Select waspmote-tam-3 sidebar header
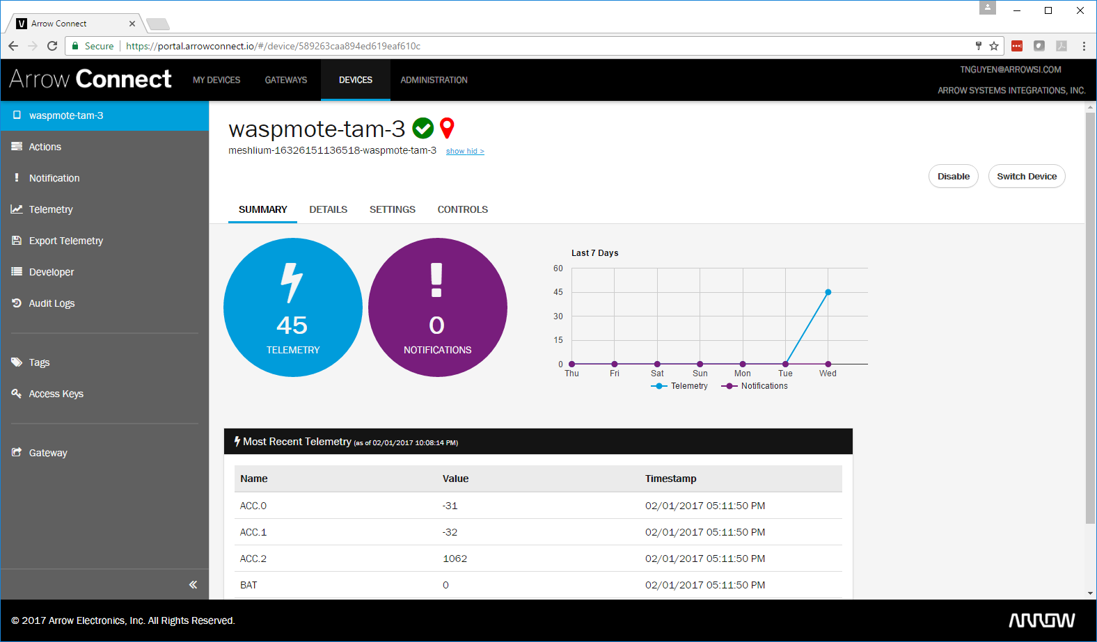Image resolution: width=1097 pixels, height=642 pixels. pyautogui.click(x=104, y=115)
